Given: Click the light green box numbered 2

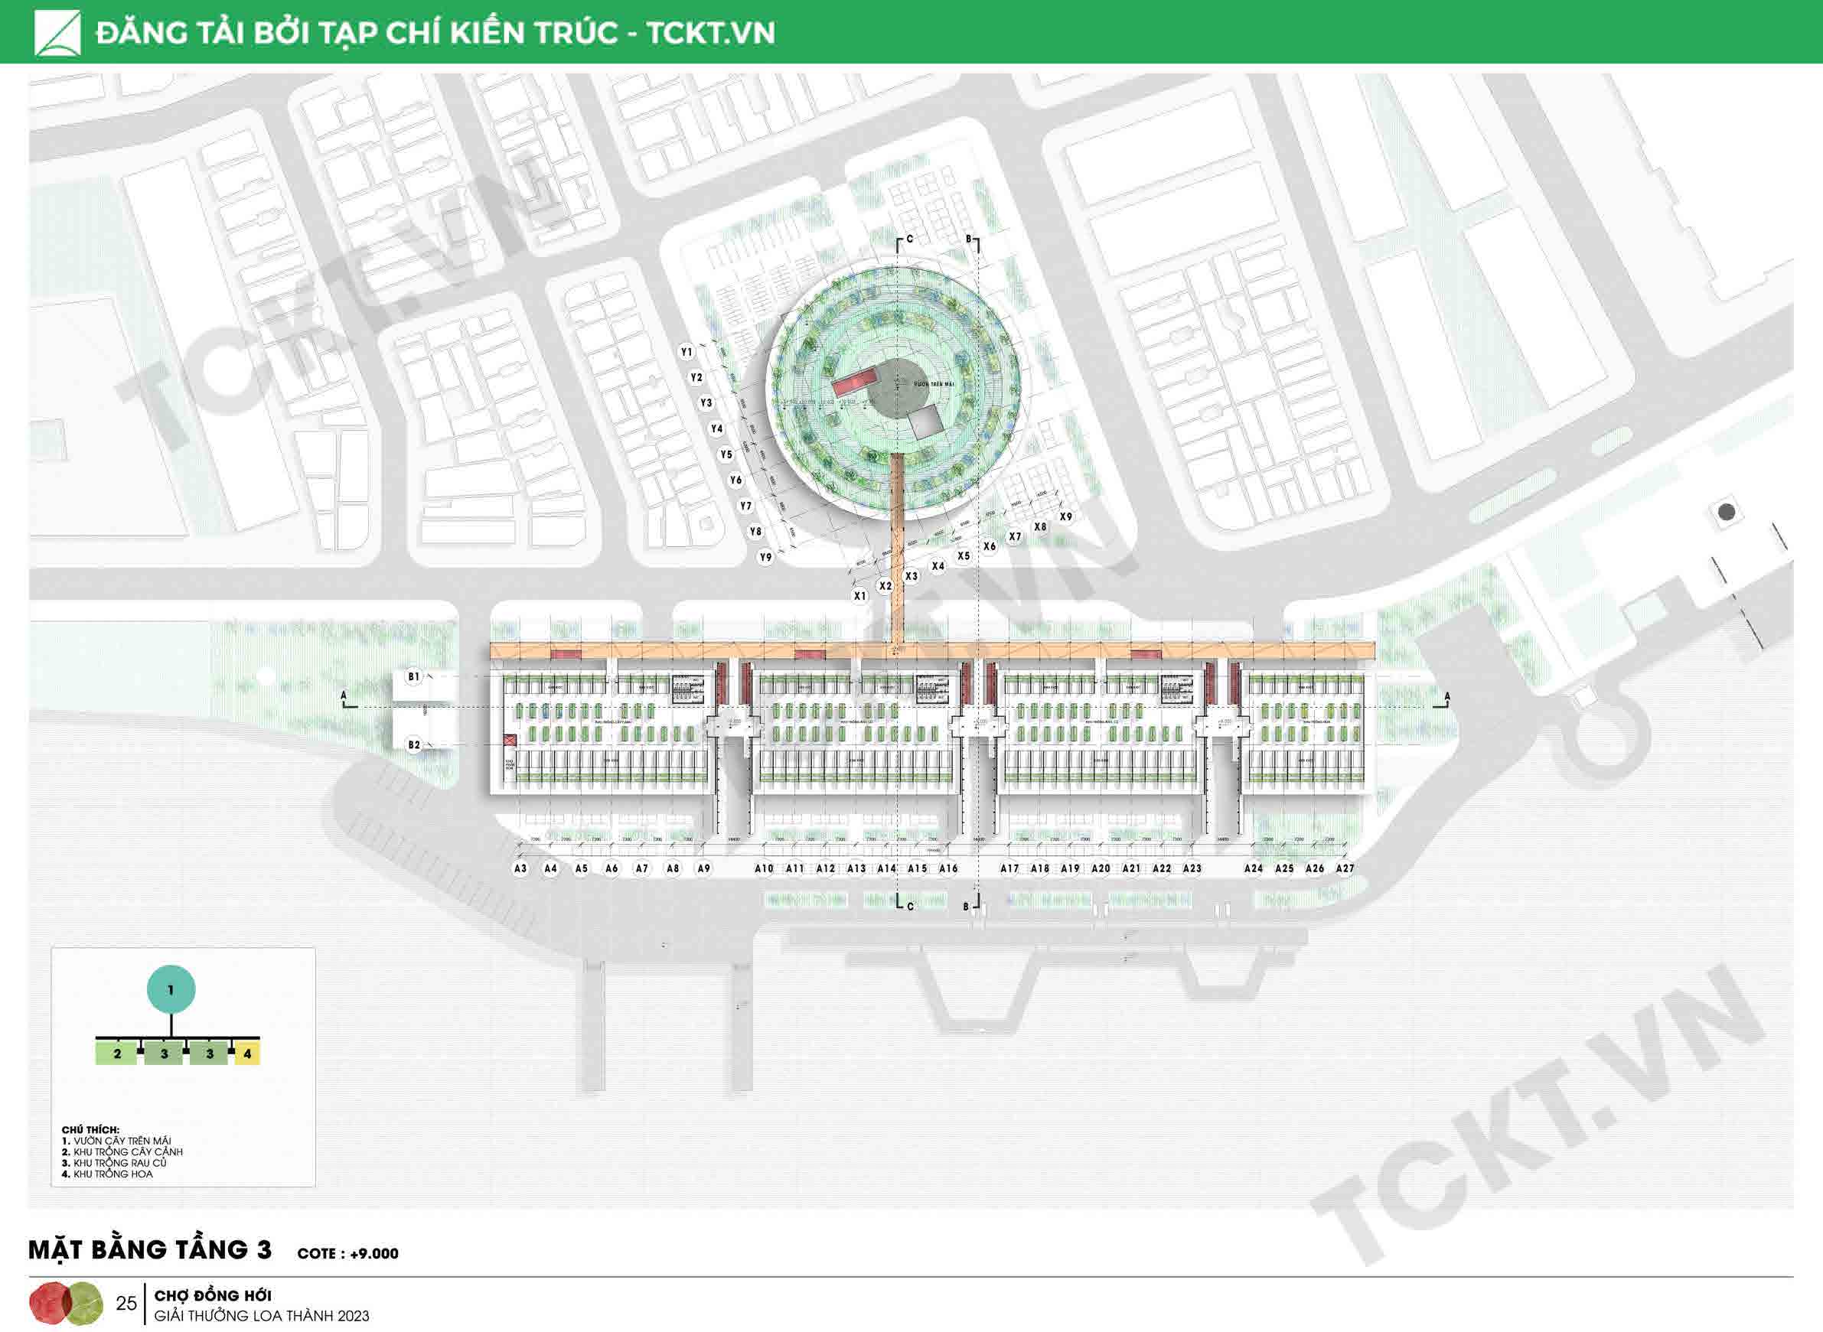Looking at the screenshot, I should tap(117, 1054).
